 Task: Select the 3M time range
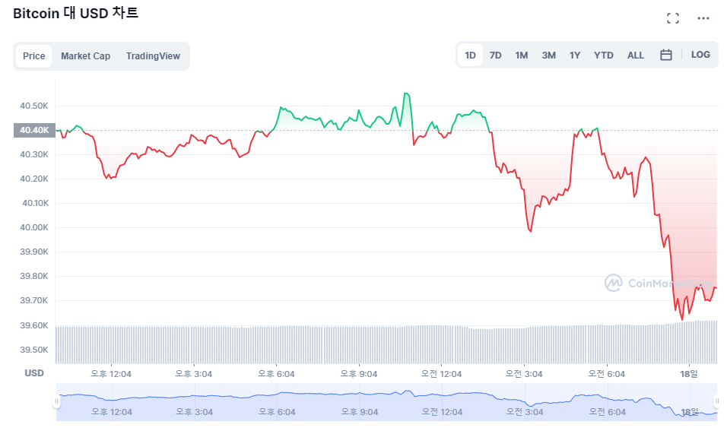pos(548,55)
